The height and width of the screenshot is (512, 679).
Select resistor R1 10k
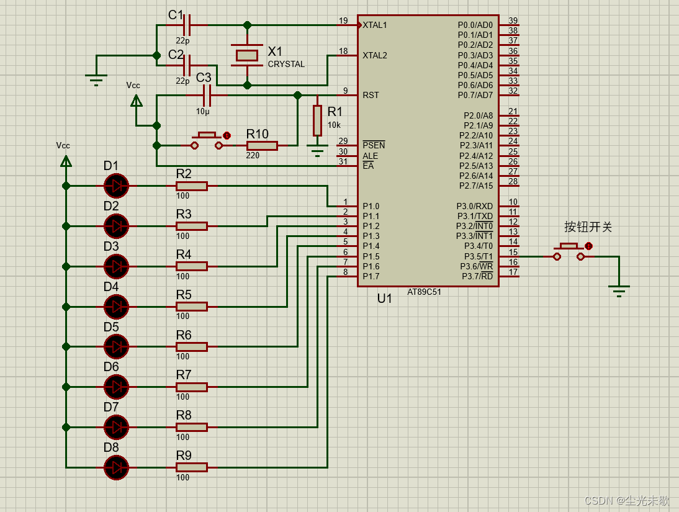[x=317, y=120]
